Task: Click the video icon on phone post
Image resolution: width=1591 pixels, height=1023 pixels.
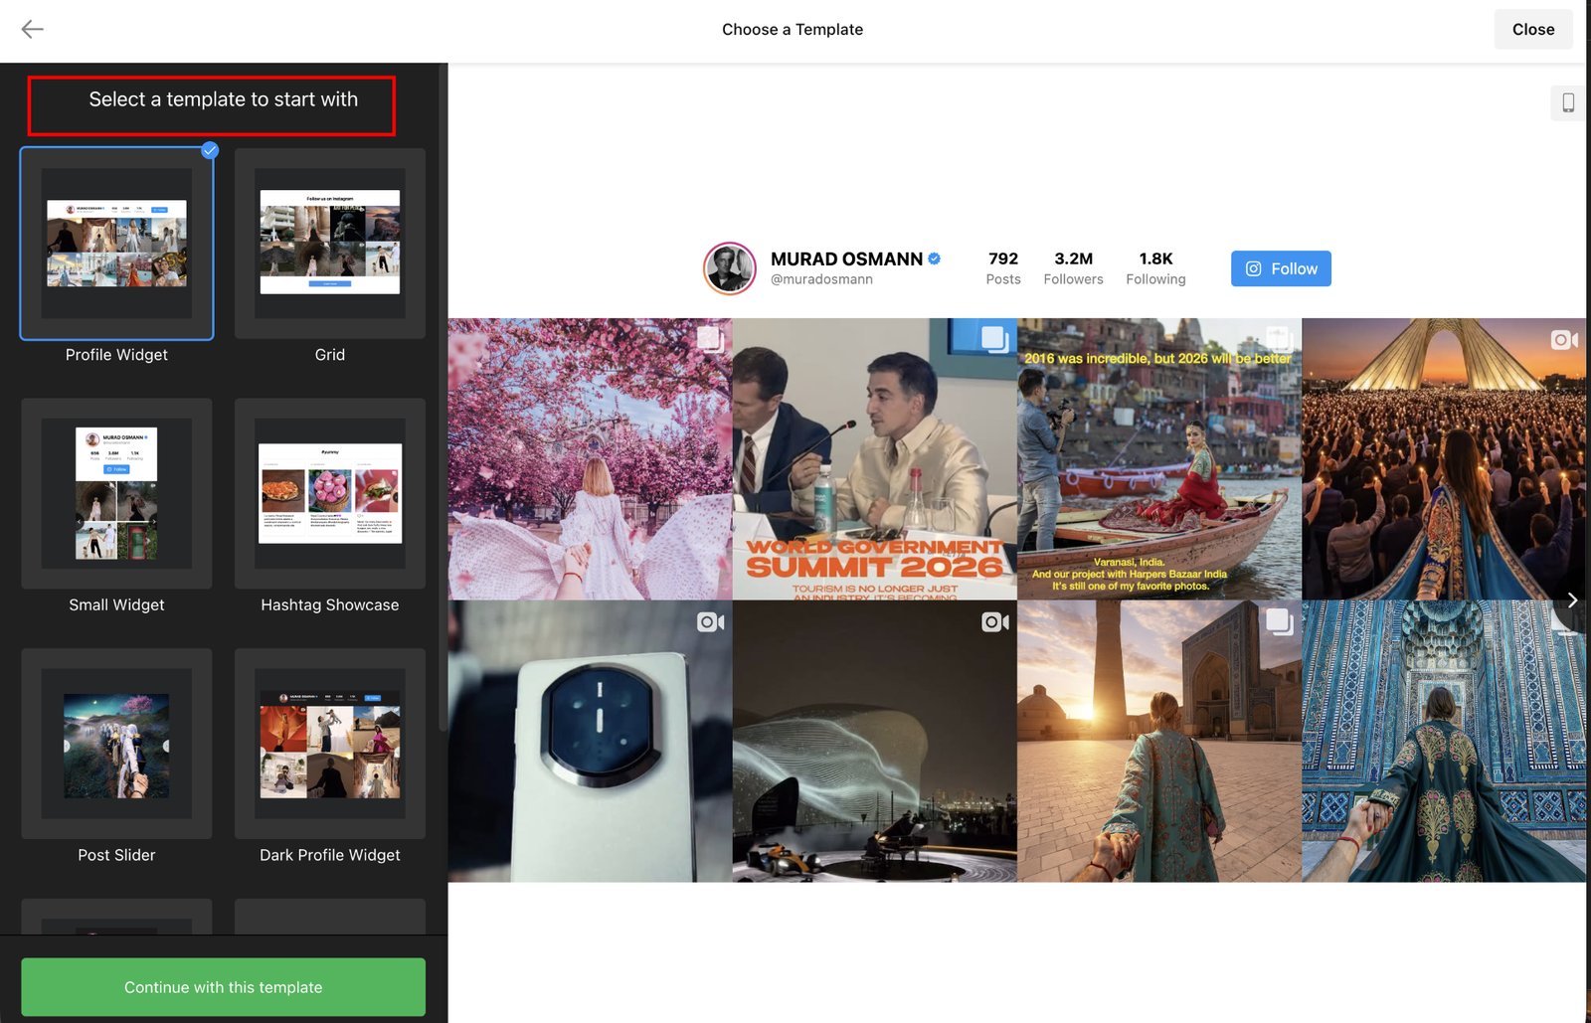Action: (710, 622)
